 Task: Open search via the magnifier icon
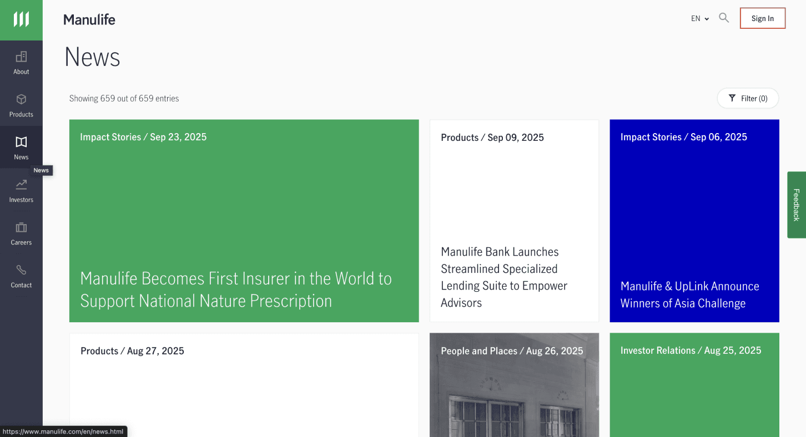pos(724,17)
